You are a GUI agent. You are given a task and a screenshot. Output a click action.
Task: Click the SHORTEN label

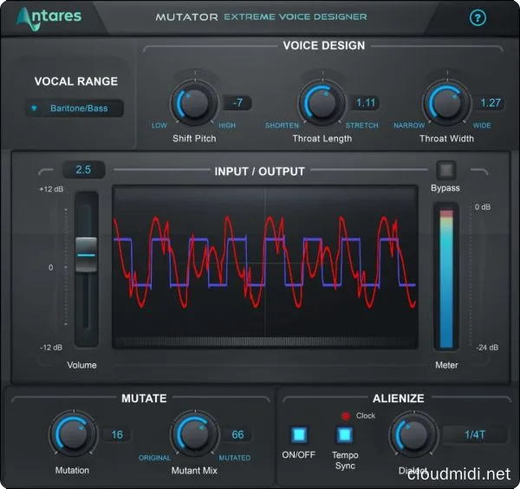(x=282, y=126)
